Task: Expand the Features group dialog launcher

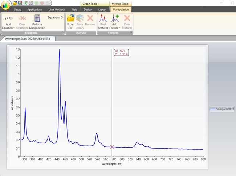Action: [131, 33]
